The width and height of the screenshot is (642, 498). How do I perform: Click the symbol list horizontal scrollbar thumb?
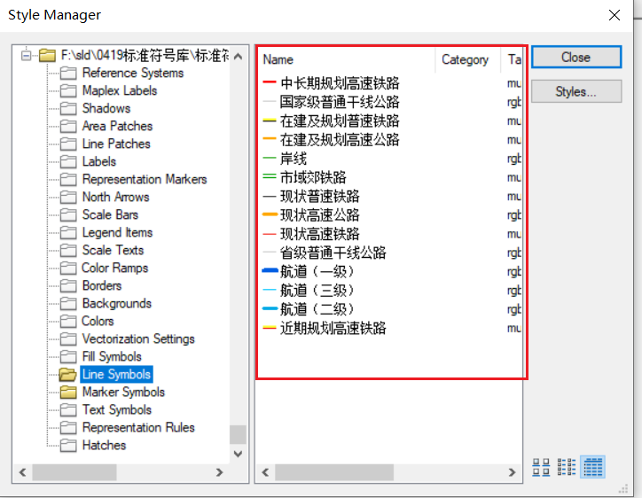[334, 472]
